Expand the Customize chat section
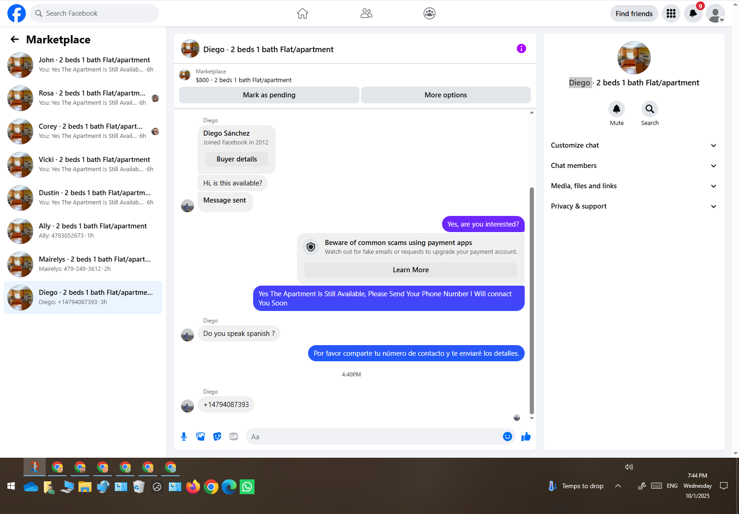 634,145
